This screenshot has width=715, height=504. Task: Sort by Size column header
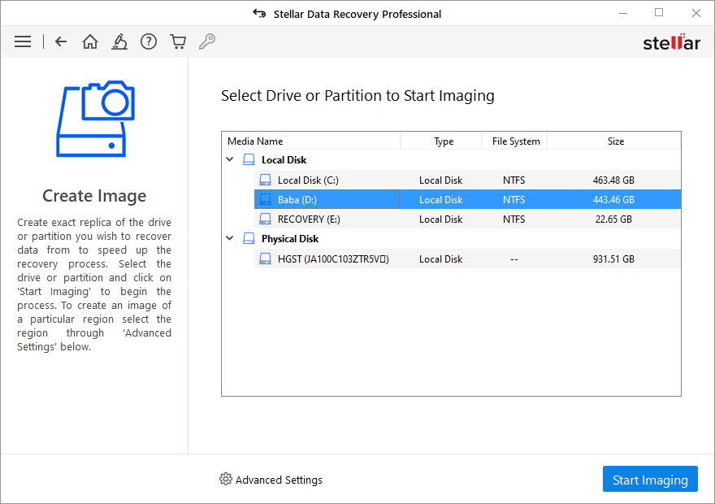[614, 141]
